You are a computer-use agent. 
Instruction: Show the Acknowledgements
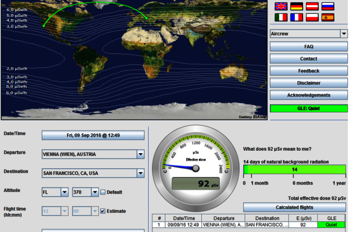309,95
